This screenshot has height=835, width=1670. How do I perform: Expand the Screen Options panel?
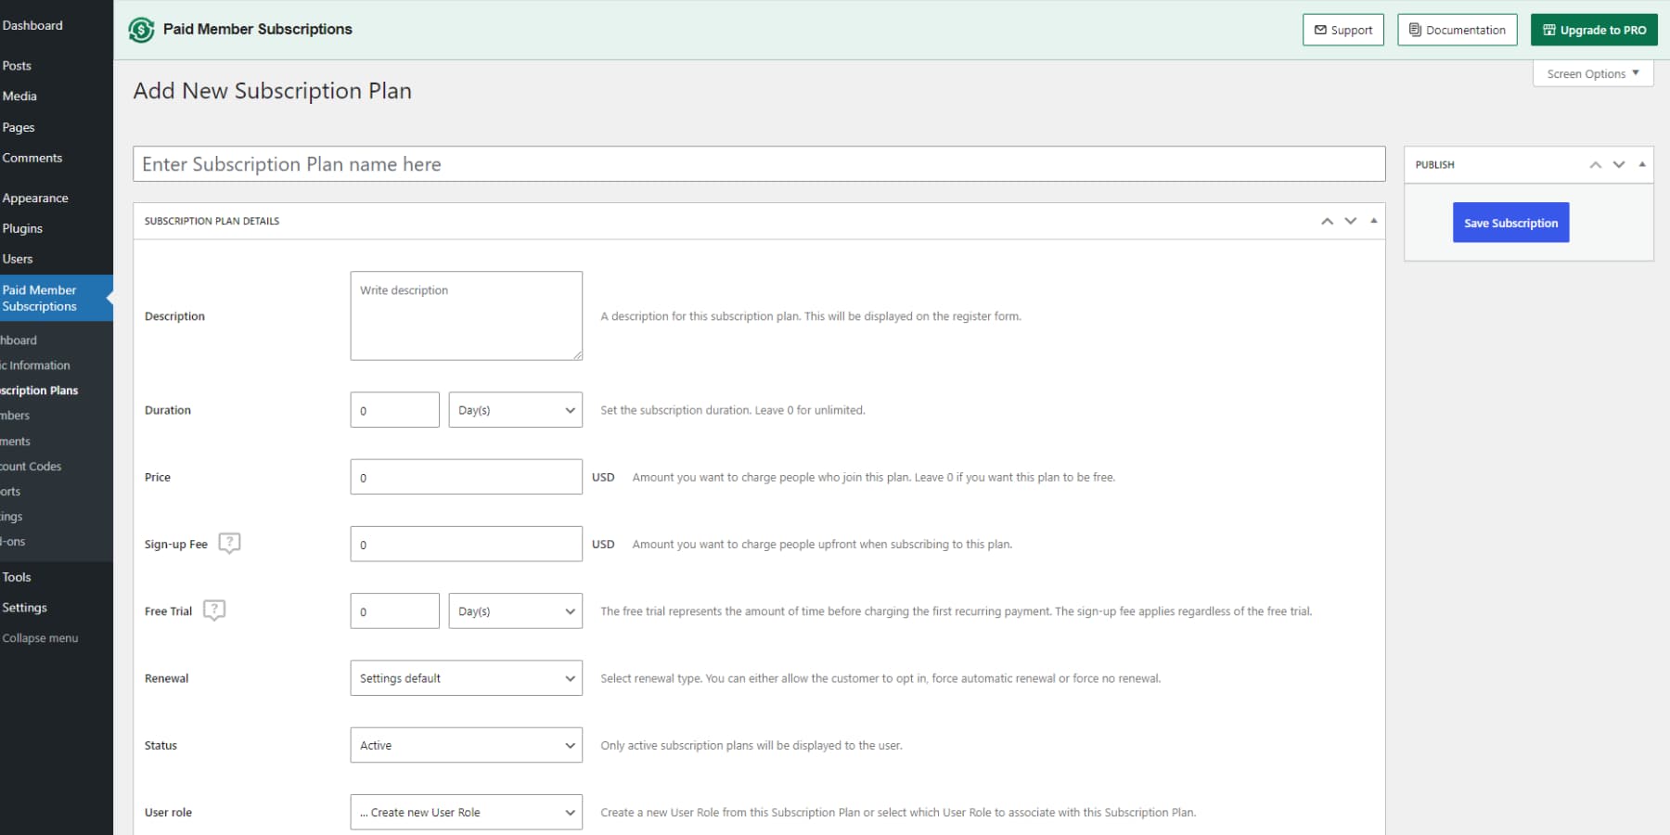coord(1592,73)
